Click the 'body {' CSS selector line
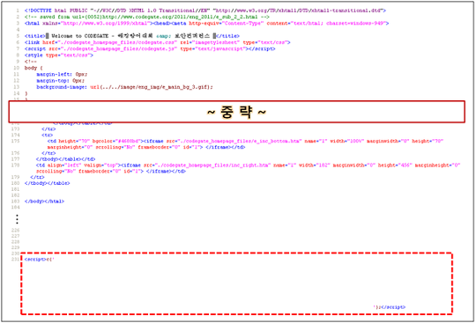The image size is (476, 323). [x=33, y=68]
